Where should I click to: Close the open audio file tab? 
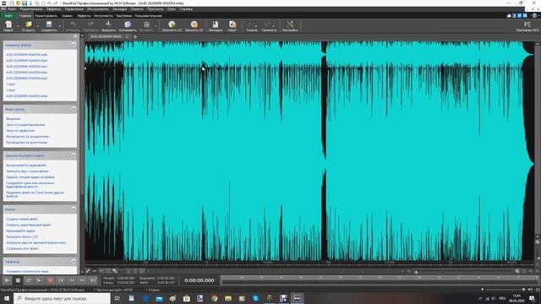(x=127, y=36)
